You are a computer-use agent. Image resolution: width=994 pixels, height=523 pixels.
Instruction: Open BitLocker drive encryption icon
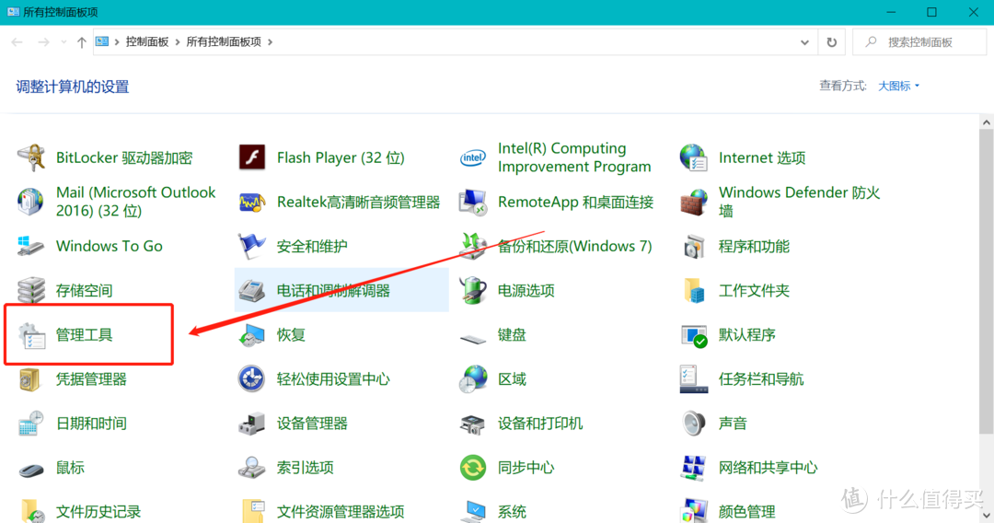[31, 157]
